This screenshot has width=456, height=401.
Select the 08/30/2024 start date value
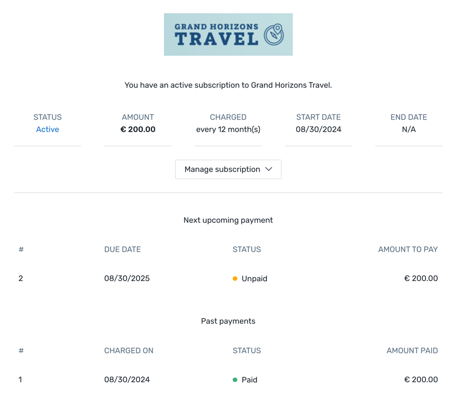point(319,129)
